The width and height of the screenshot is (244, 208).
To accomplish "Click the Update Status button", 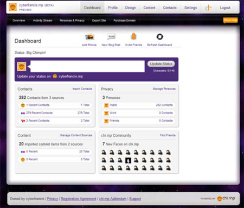I will click(161, 64).
